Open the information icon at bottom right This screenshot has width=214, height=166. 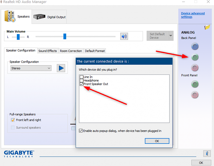click(x=207, y=154)
